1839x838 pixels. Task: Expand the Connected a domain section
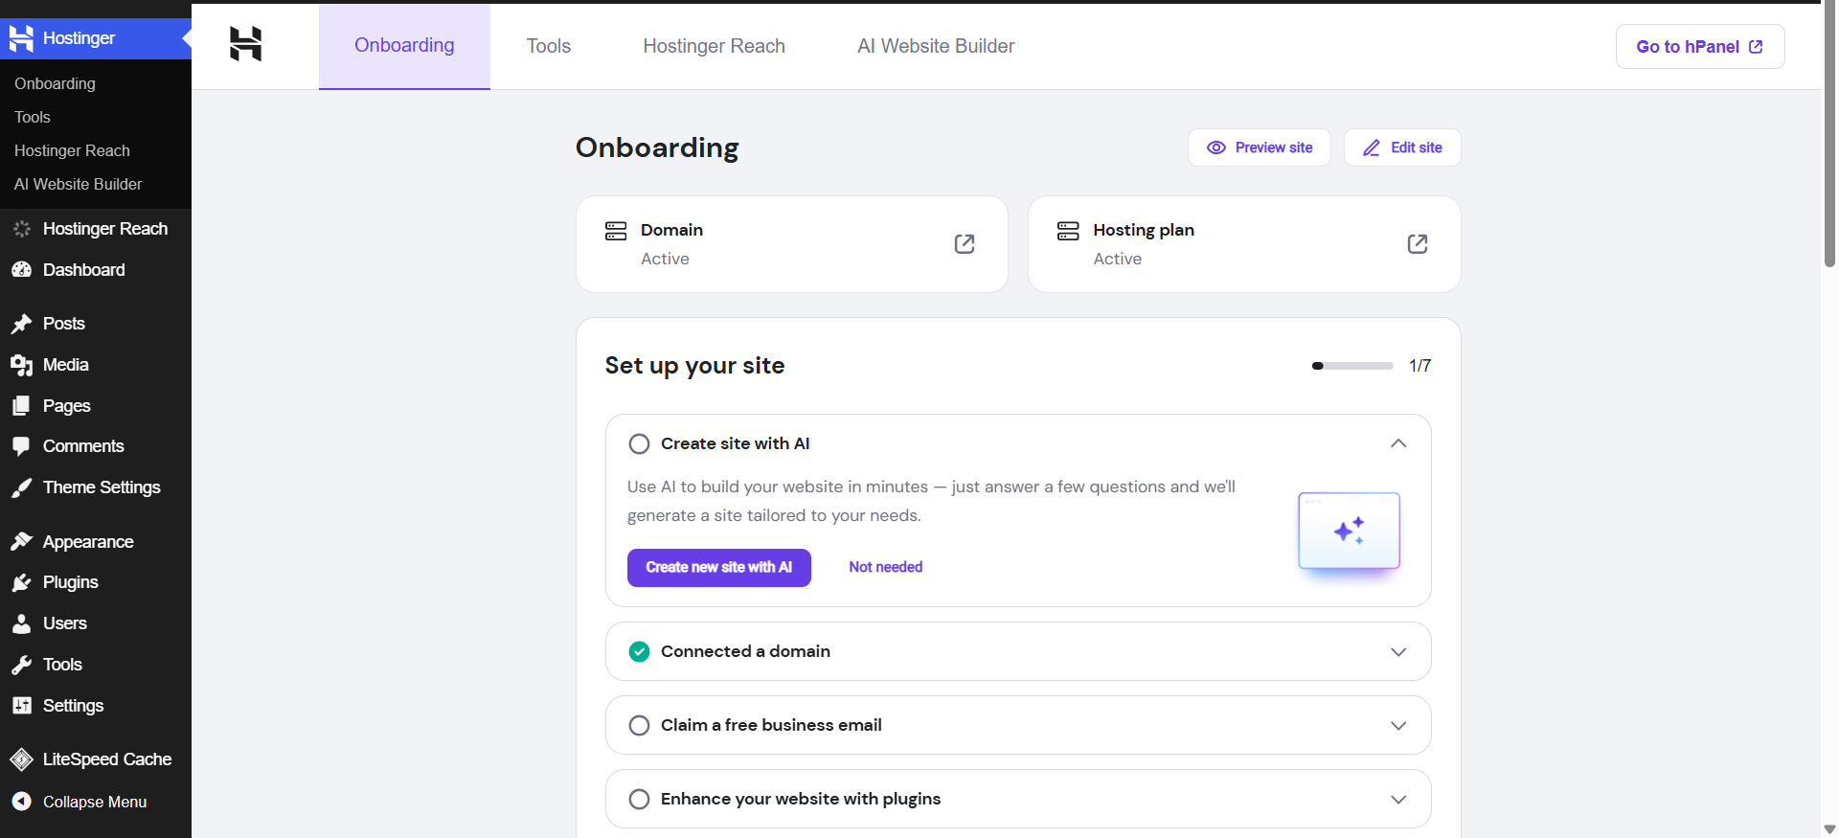[x=1398, y=652]
